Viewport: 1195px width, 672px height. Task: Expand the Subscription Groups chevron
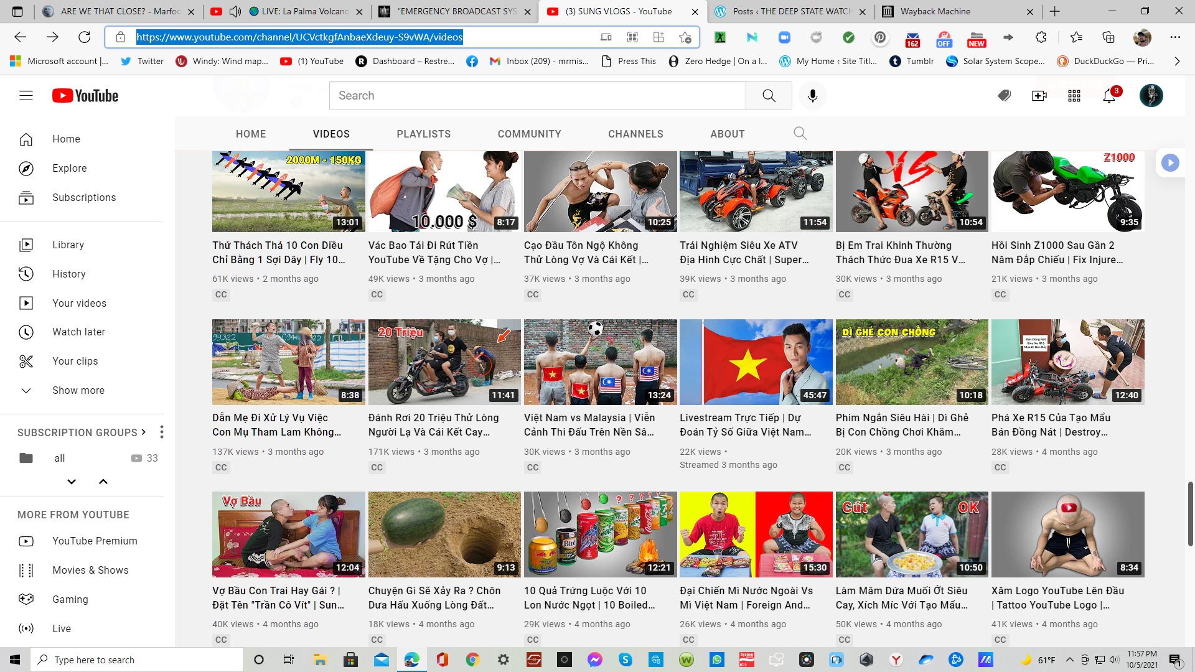144,432
